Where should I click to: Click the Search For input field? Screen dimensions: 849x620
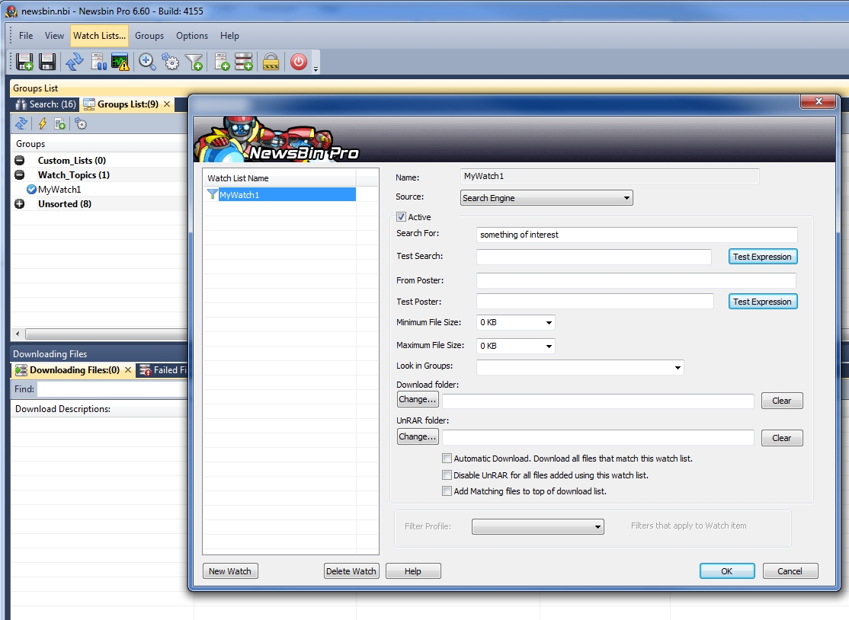coord(637,235)
